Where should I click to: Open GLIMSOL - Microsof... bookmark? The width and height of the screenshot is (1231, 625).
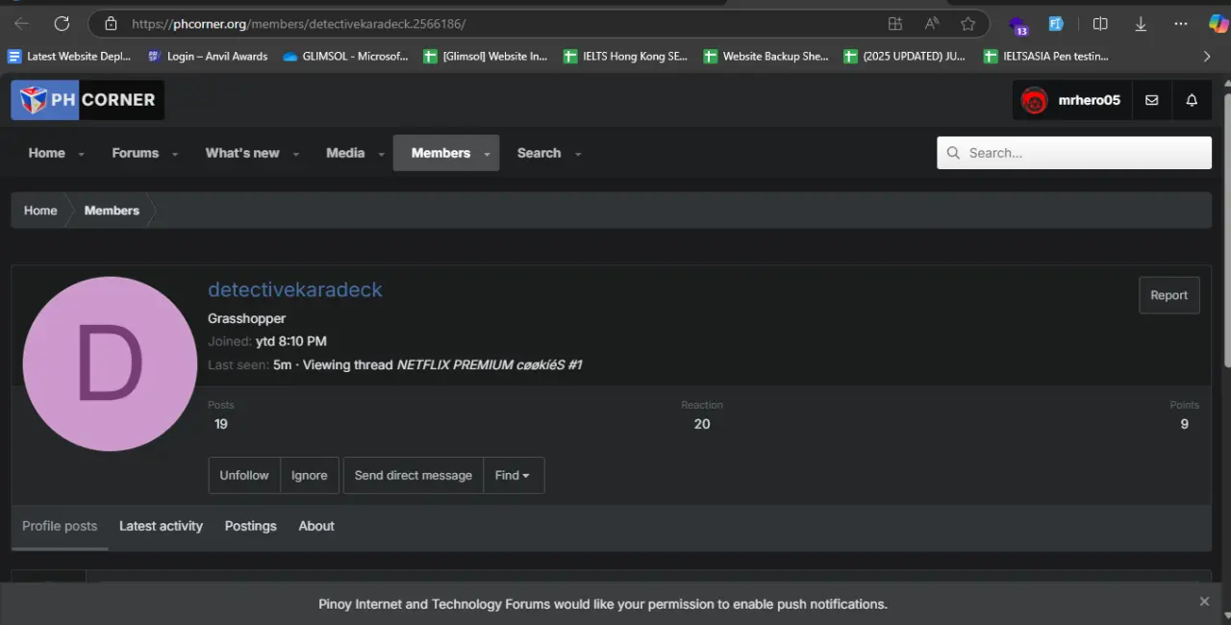click(x=346, y=57)
